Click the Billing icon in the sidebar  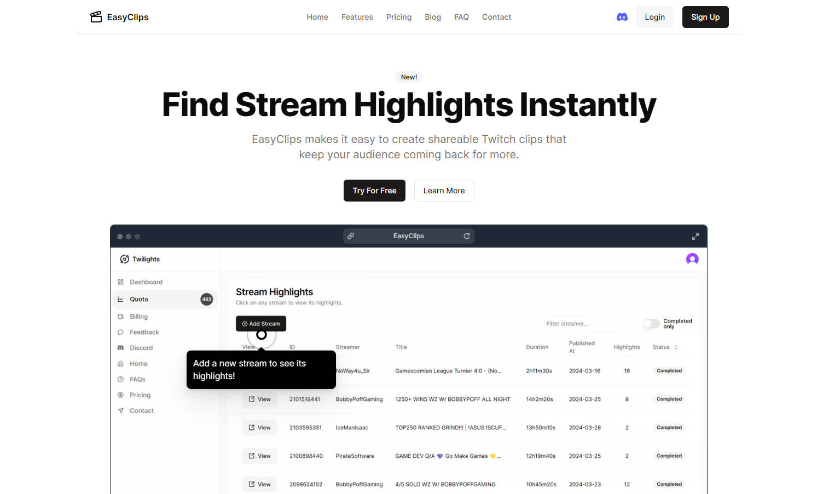coord(121,317)
